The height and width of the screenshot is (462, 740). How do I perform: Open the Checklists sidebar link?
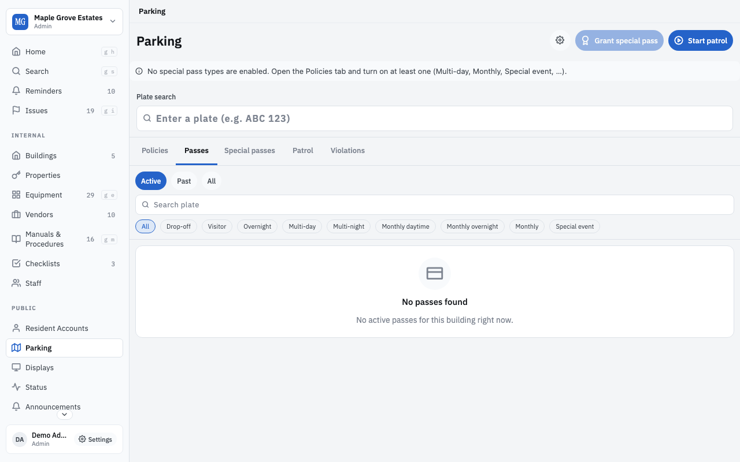64,263
